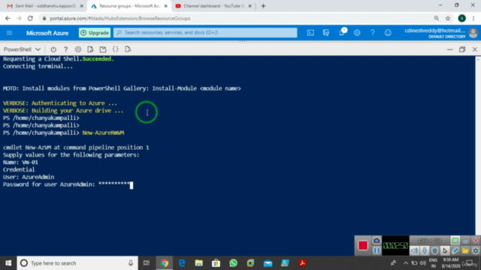The height and width of the screenshot is (270, 481).
Task: Switch to the Sent Mail Gmail tab
Action: (45, 6)
